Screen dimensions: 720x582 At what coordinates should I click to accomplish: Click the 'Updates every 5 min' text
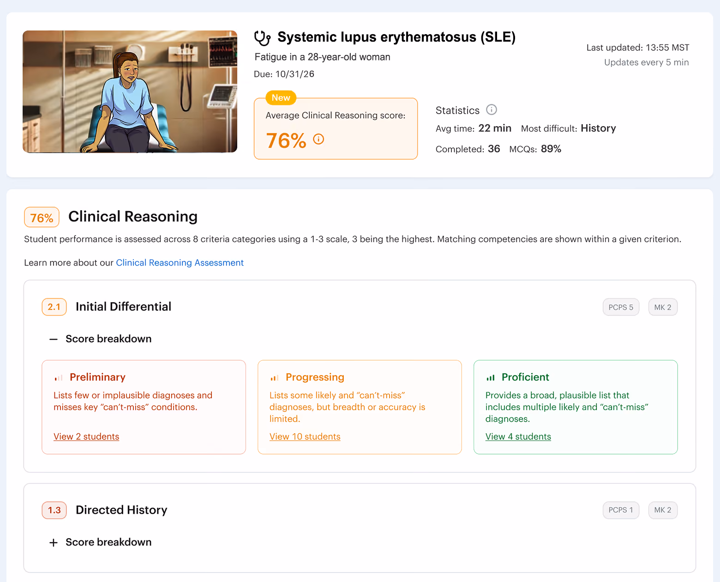coord(646,62)
